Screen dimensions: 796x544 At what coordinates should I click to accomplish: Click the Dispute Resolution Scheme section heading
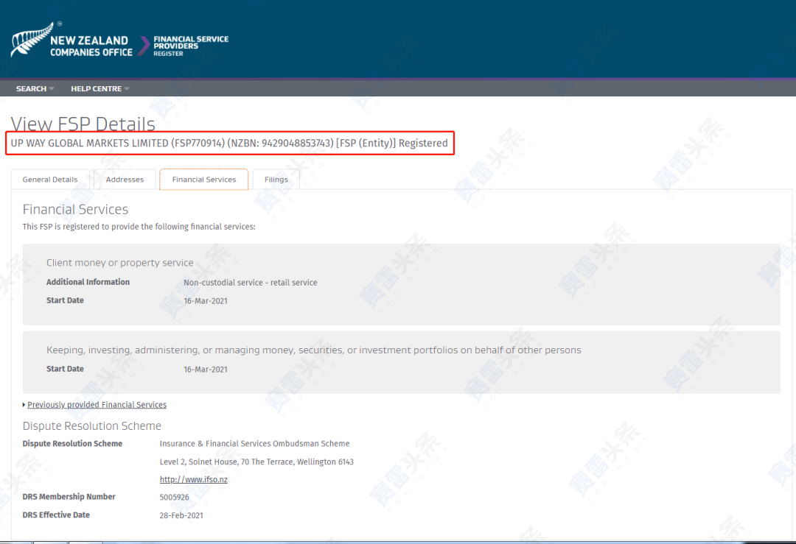coord(92,426)
